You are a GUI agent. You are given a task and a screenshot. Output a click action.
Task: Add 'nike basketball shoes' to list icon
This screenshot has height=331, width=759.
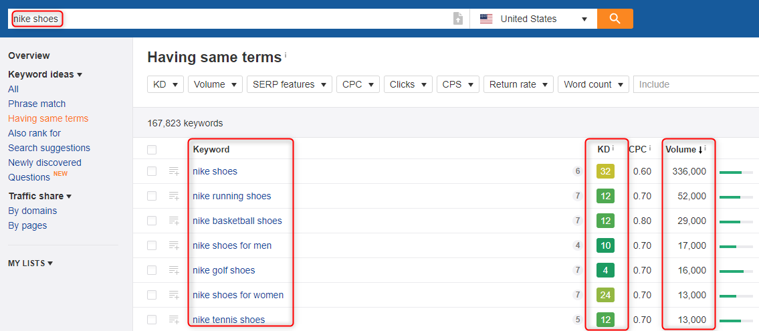pos(174,221)
